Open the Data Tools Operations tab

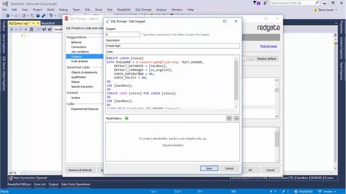coord(76,184)
